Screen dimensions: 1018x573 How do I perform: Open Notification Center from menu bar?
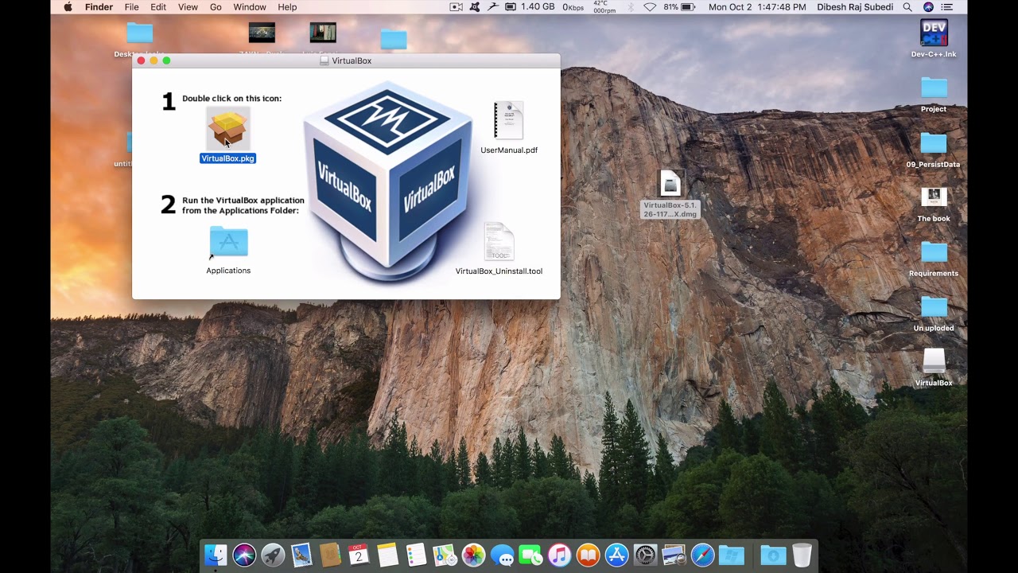[x=946, y=7]
